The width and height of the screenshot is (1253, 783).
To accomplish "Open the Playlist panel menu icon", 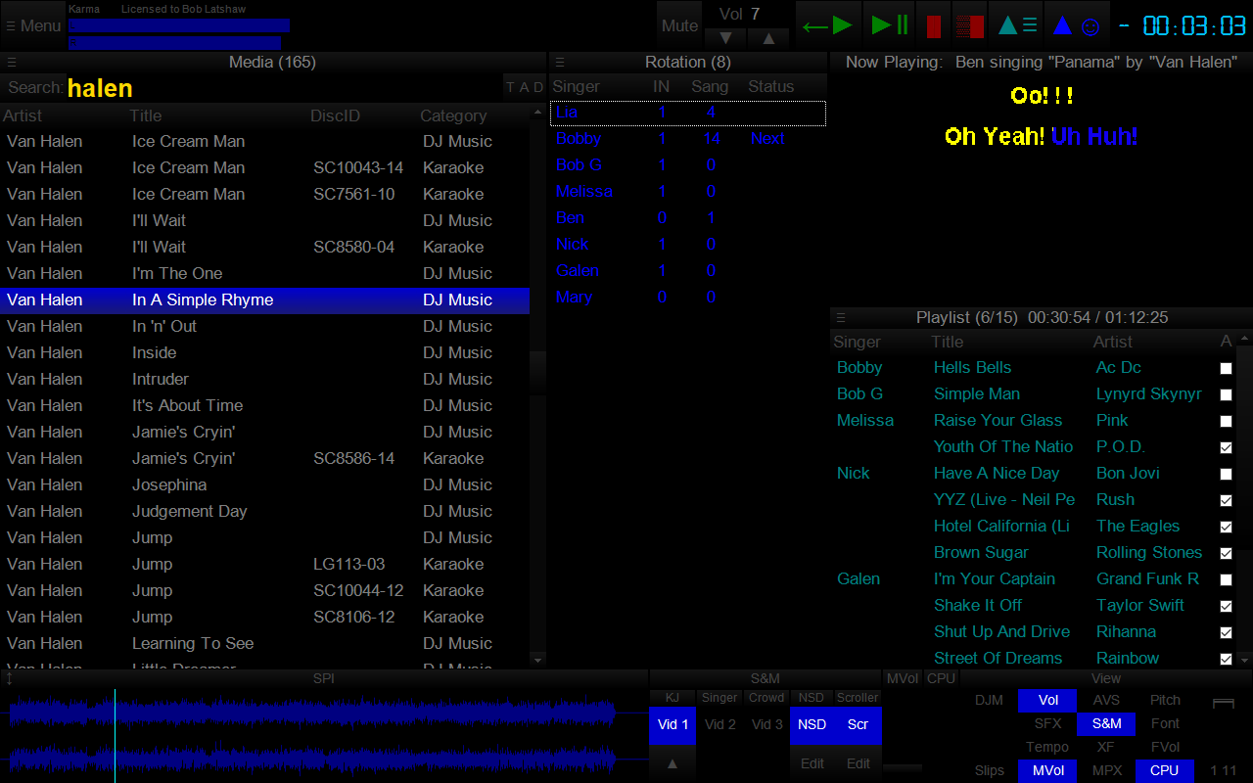I will point(840,317).
